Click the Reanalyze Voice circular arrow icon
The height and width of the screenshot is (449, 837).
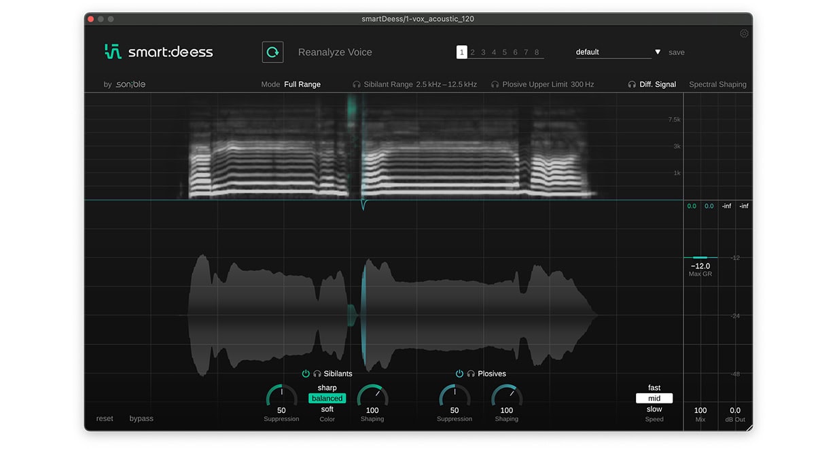click(272, 52)
